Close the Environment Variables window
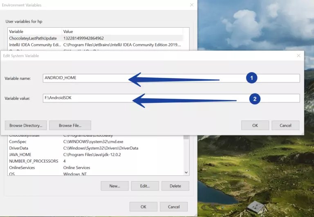Image resolution: width=314 pixels, height=217 pixels. [192, 5]
